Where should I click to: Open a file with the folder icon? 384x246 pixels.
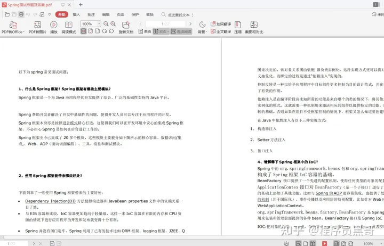(7, 14)
